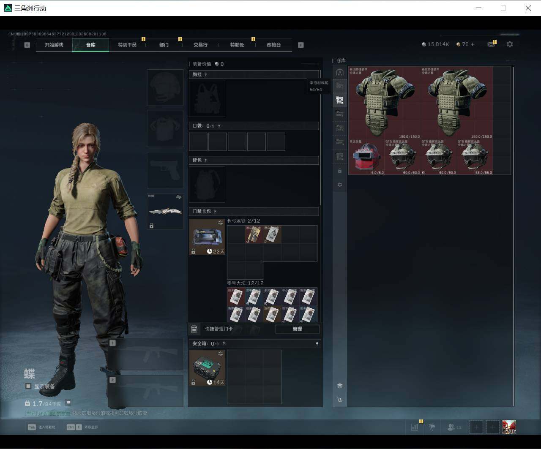
Task: Click the 管理 button for keycards
Action: [297, 329]
